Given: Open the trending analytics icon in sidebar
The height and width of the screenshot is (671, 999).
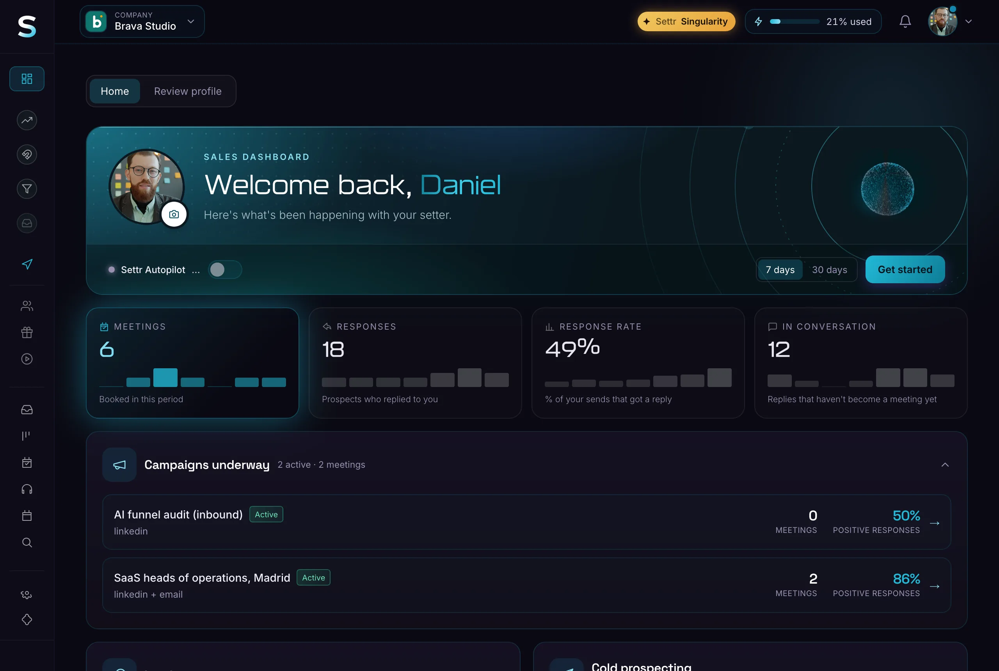Looking at the screenshot, I should pos(27,120).
